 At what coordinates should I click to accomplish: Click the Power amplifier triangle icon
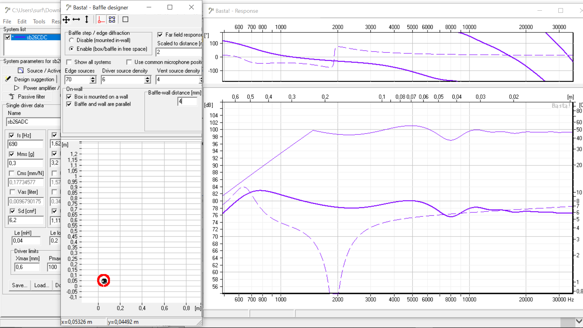17,88
